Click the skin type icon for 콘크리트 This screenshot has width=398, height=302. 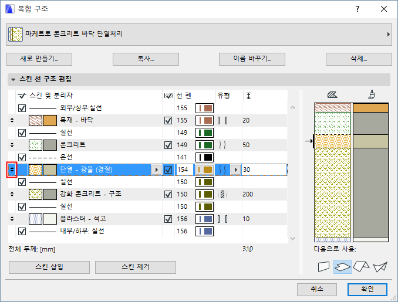click(x=222, y=145)
